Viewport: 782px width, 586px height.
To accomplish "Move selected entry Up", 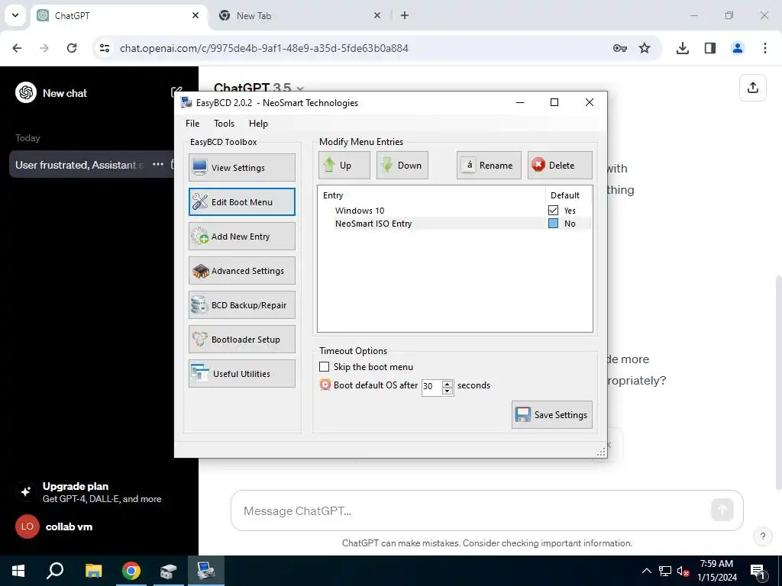I will pyautogui.click(x=344, y=165).
